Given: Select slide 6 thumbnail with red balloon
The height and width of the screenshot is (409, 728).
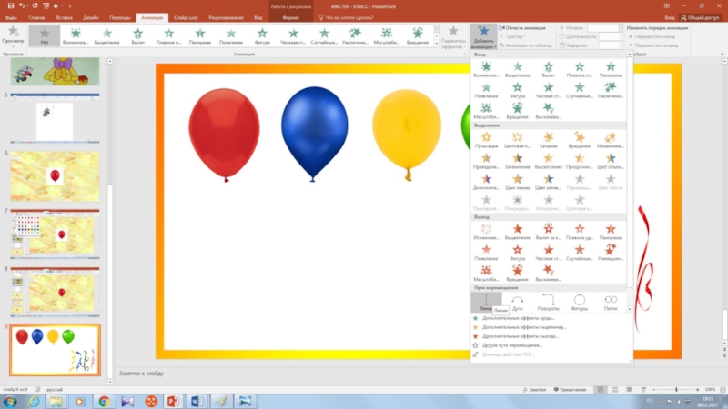Looking at the screenshot, I should coord(55,175).
